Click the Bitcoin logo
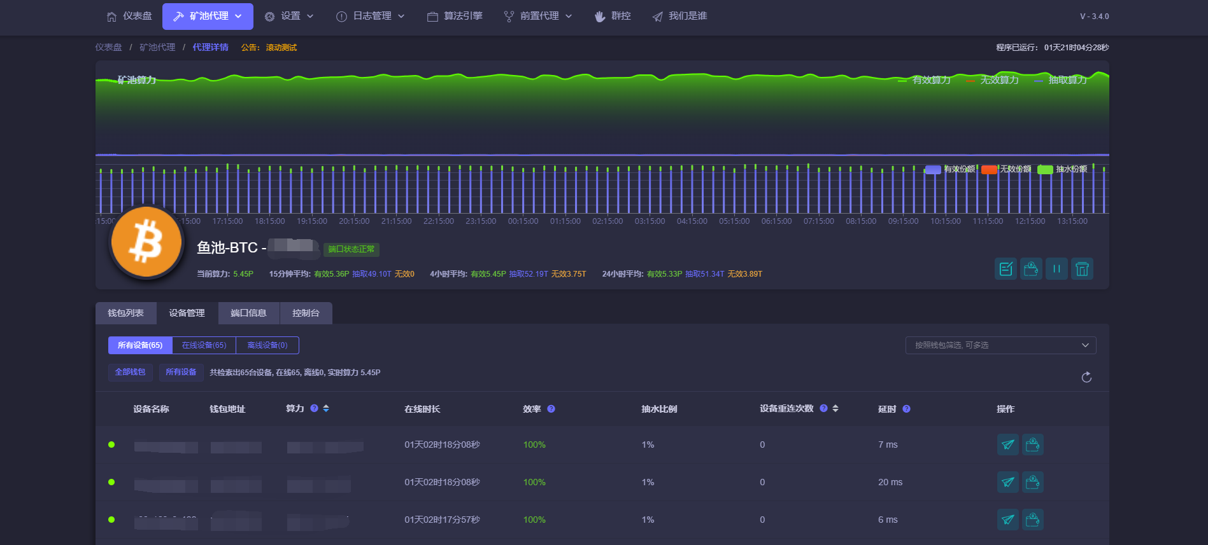This screenshot has height=545, width=1208. (x=146, y=242)
